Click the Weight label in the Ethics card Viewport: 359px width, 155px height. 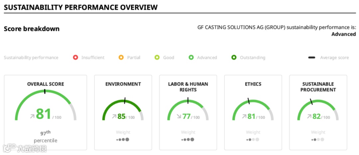click(253, 132)
